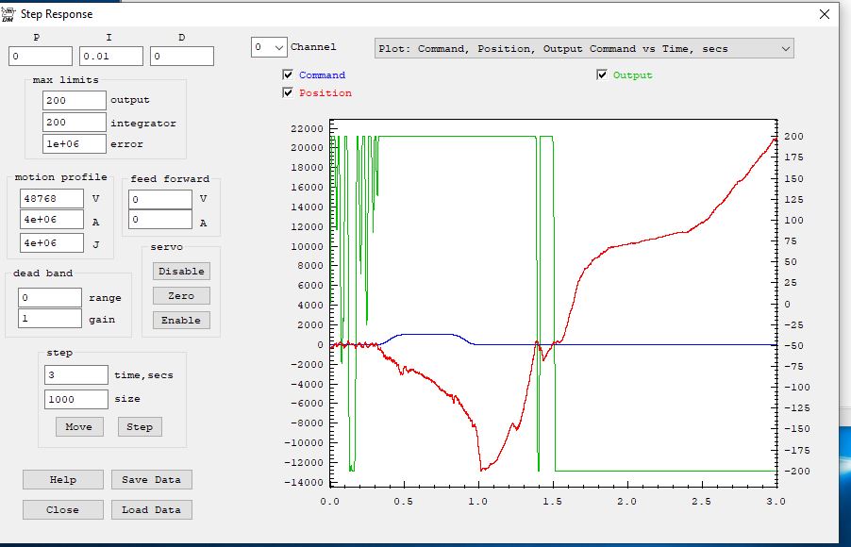Close the Step Response window
This screenshot has width=851, height=547.
(x=825, y=14)
